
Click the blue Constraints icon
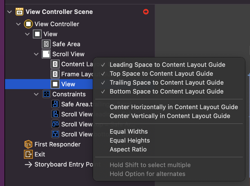point(46,94)
